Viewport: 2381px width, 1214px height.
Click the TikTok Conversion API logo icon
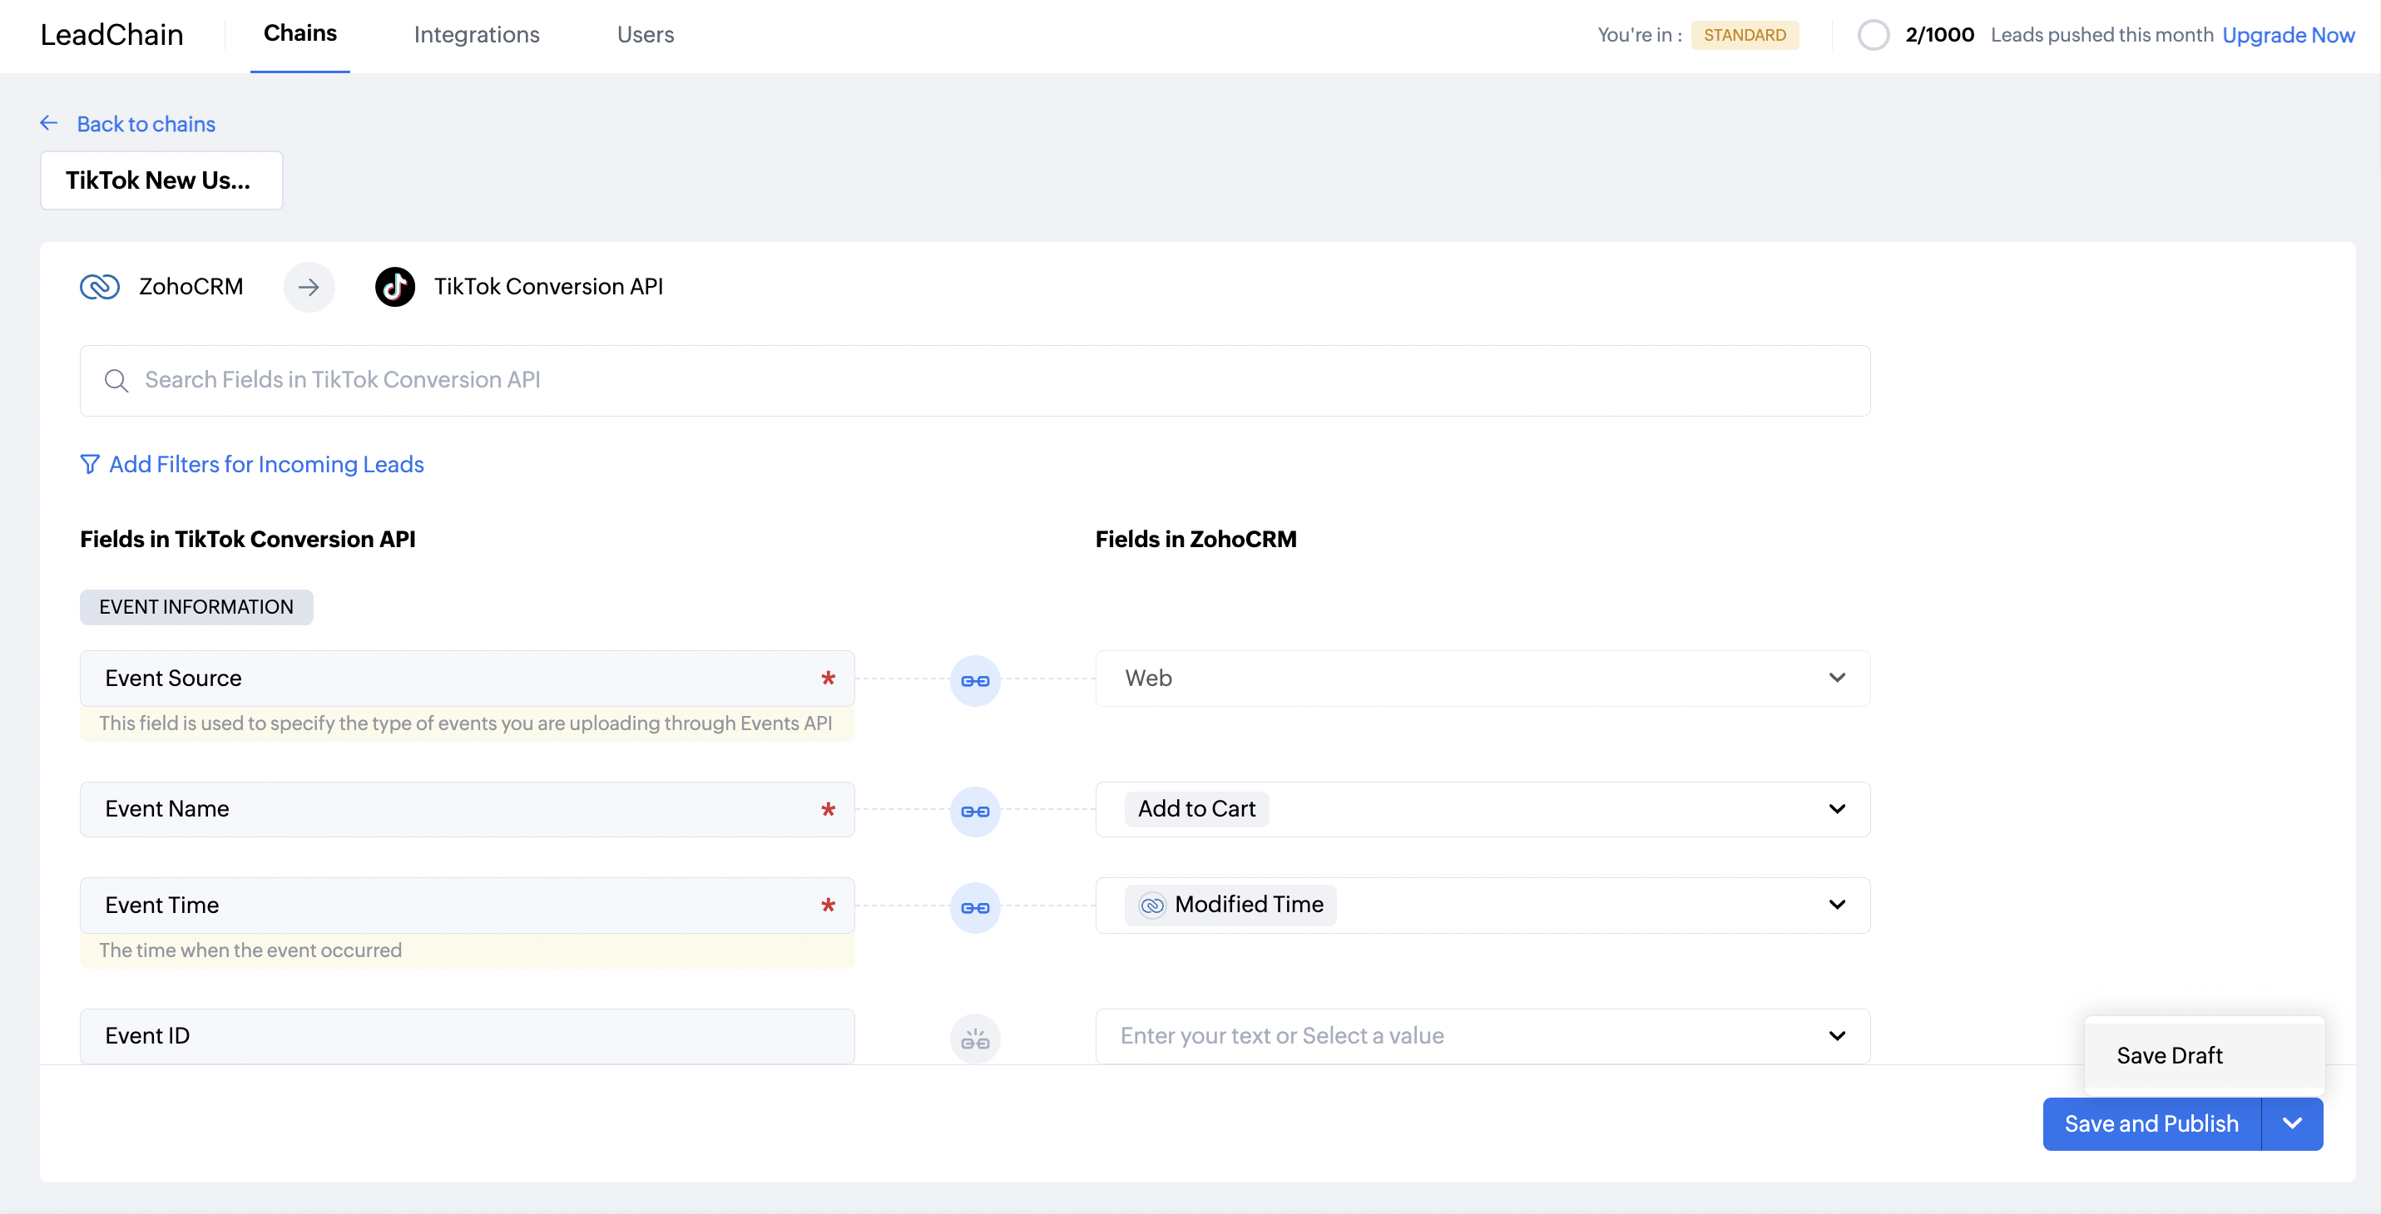(x=394, y=288)
